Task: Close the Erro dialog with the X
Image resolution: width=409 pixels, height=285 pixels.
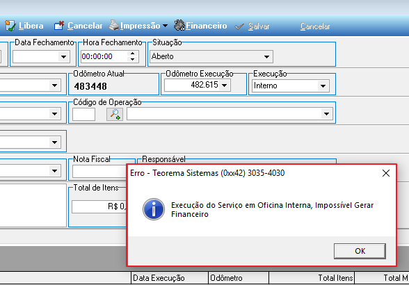Action: pos(386,173)
